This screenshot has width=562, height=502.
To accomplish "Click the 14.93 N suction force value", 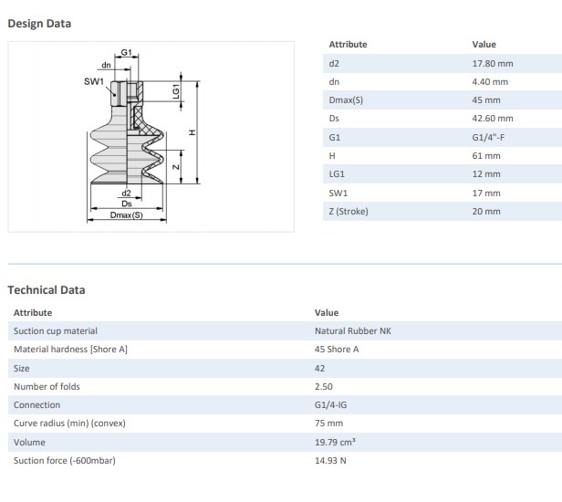I will click(333, 460).
